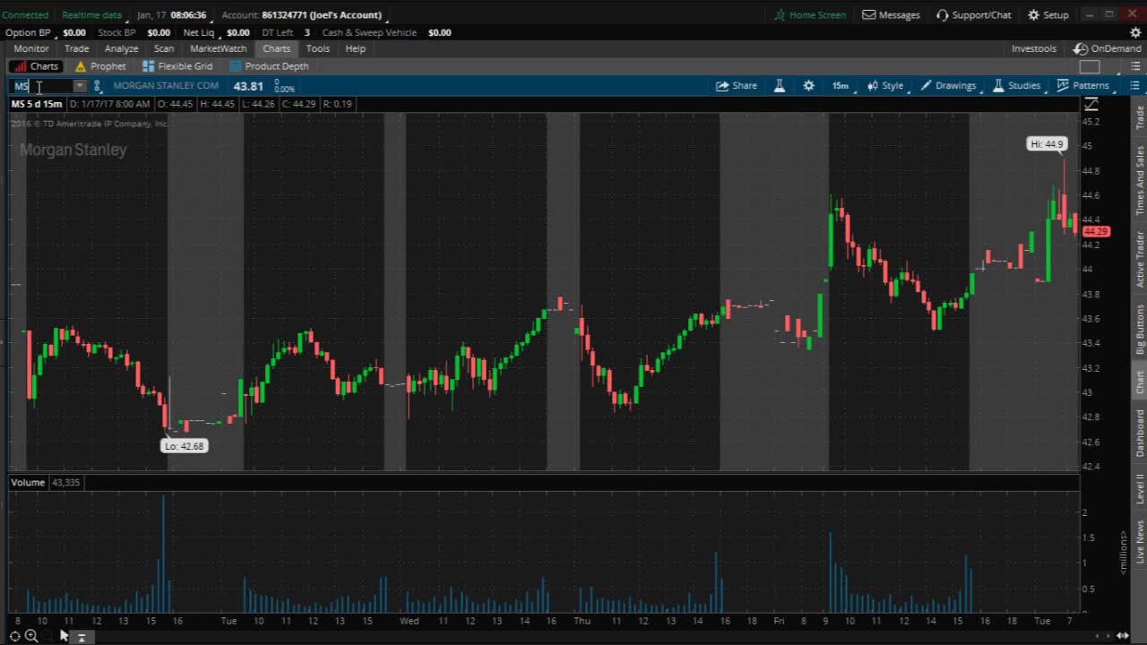The image size is (1147, 645).
Task: Click the Investools button
Action: tap(1034, 48)
